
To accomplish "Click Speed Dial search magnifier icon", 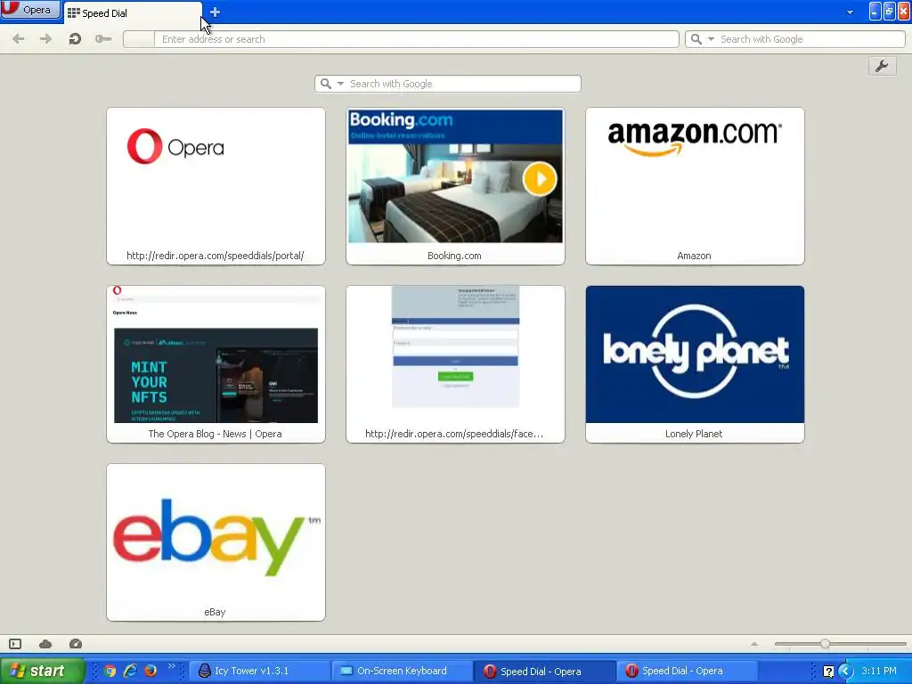I will point(326,84).
